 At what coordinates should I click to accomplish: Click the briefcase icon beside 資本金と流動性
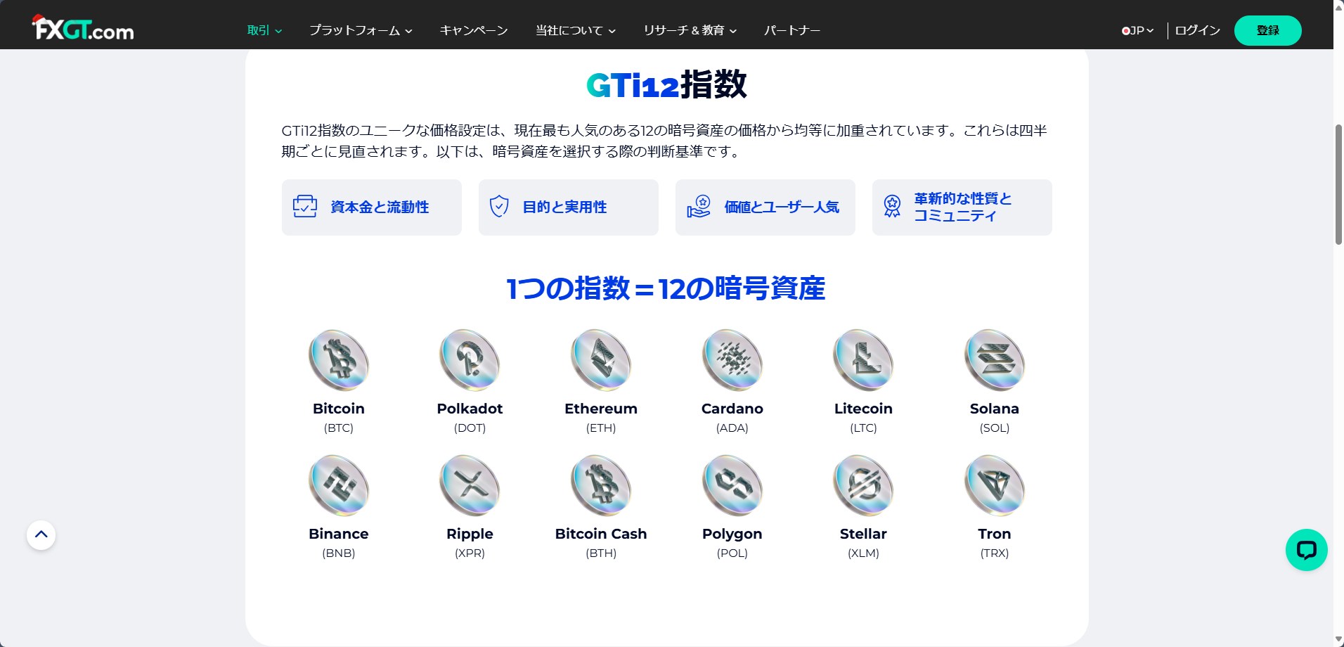(305, 206)
